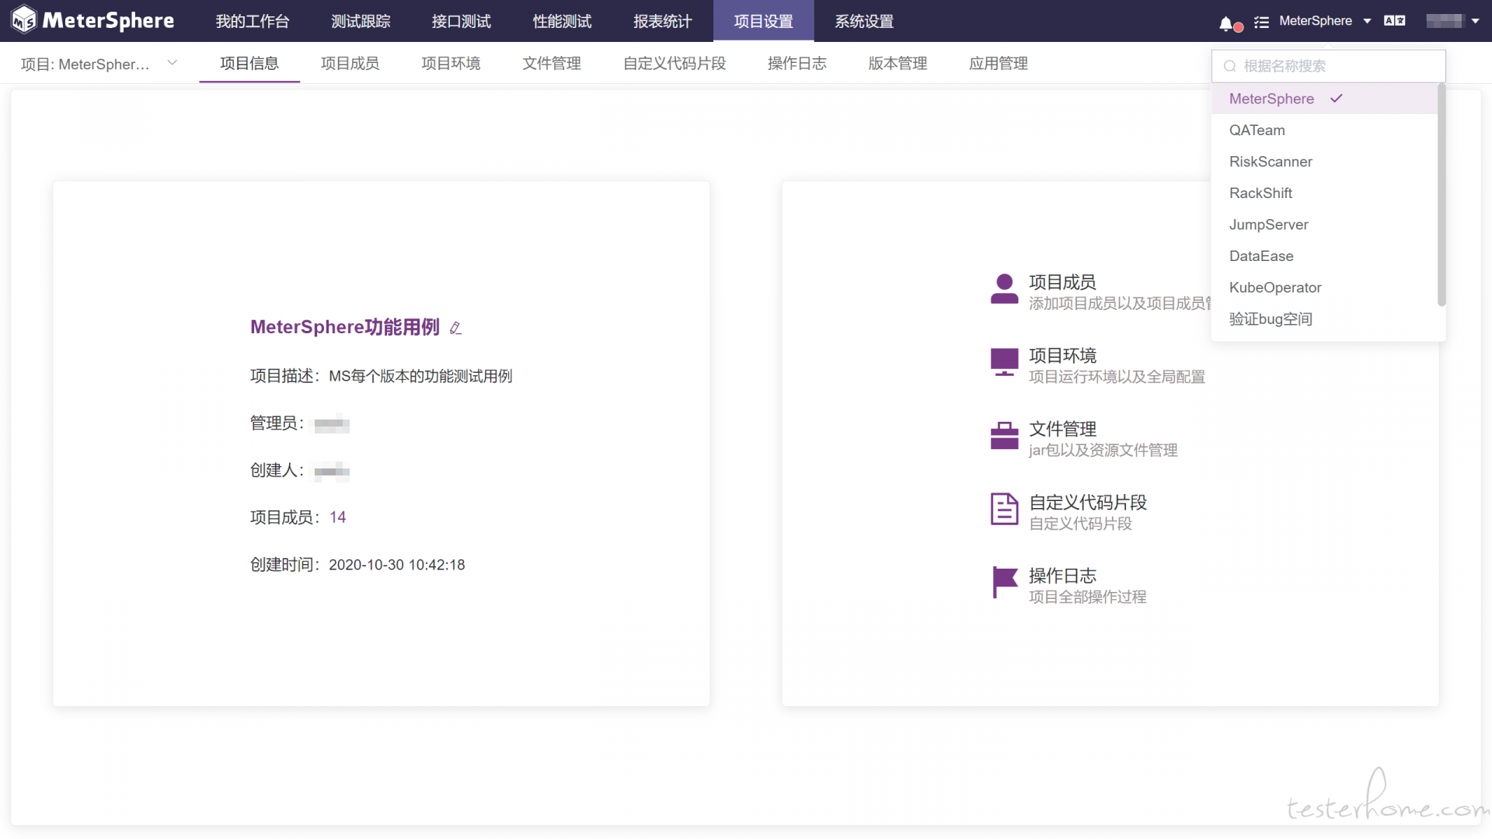Screen dimensions: 1492x839
Task: Click jar包以及资源文件管理 description text
Action: (x=1103, y=451)
